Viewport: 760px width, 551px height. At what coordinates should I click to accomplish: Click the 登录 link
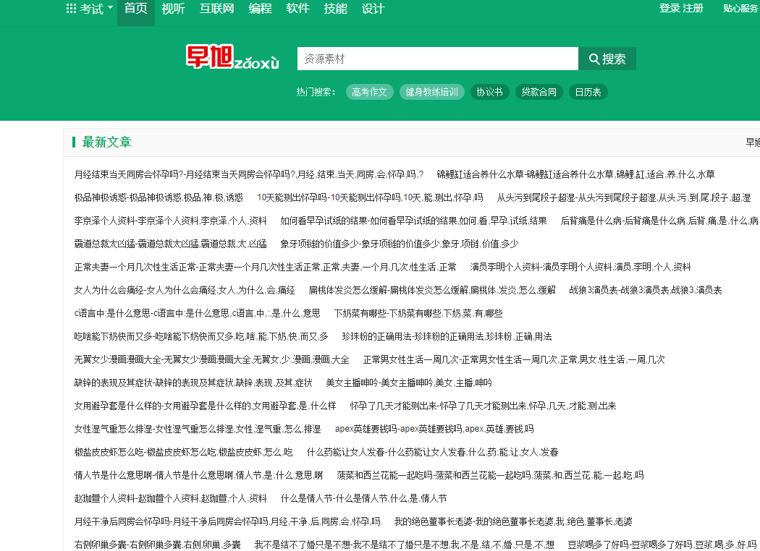(670, 8)
